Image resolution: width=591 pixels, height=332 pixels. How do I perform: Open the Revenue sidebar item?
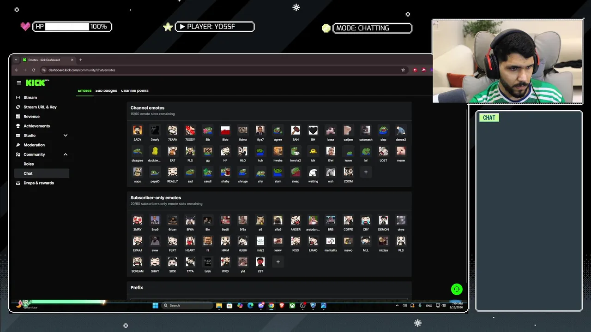tap(31, 117)
